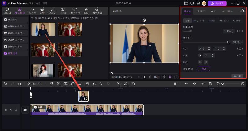Toggle the video track eye visibility icon
248x131 pixels.
[11, 110]
